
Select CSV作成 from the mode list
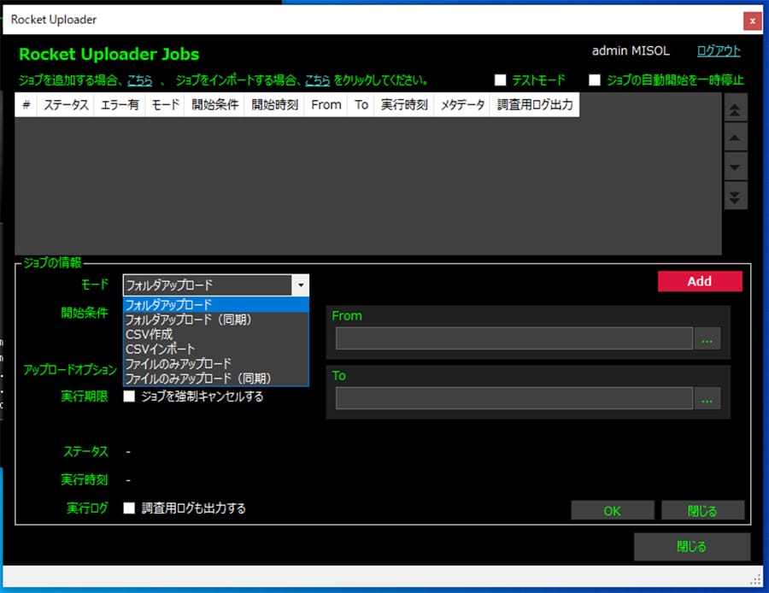(216, 334)
